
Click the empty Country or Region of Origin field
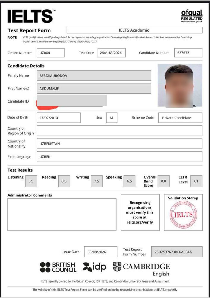[119, 131]
